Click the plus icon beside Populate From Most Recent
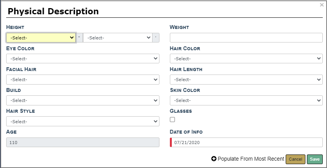 (214, 159)
